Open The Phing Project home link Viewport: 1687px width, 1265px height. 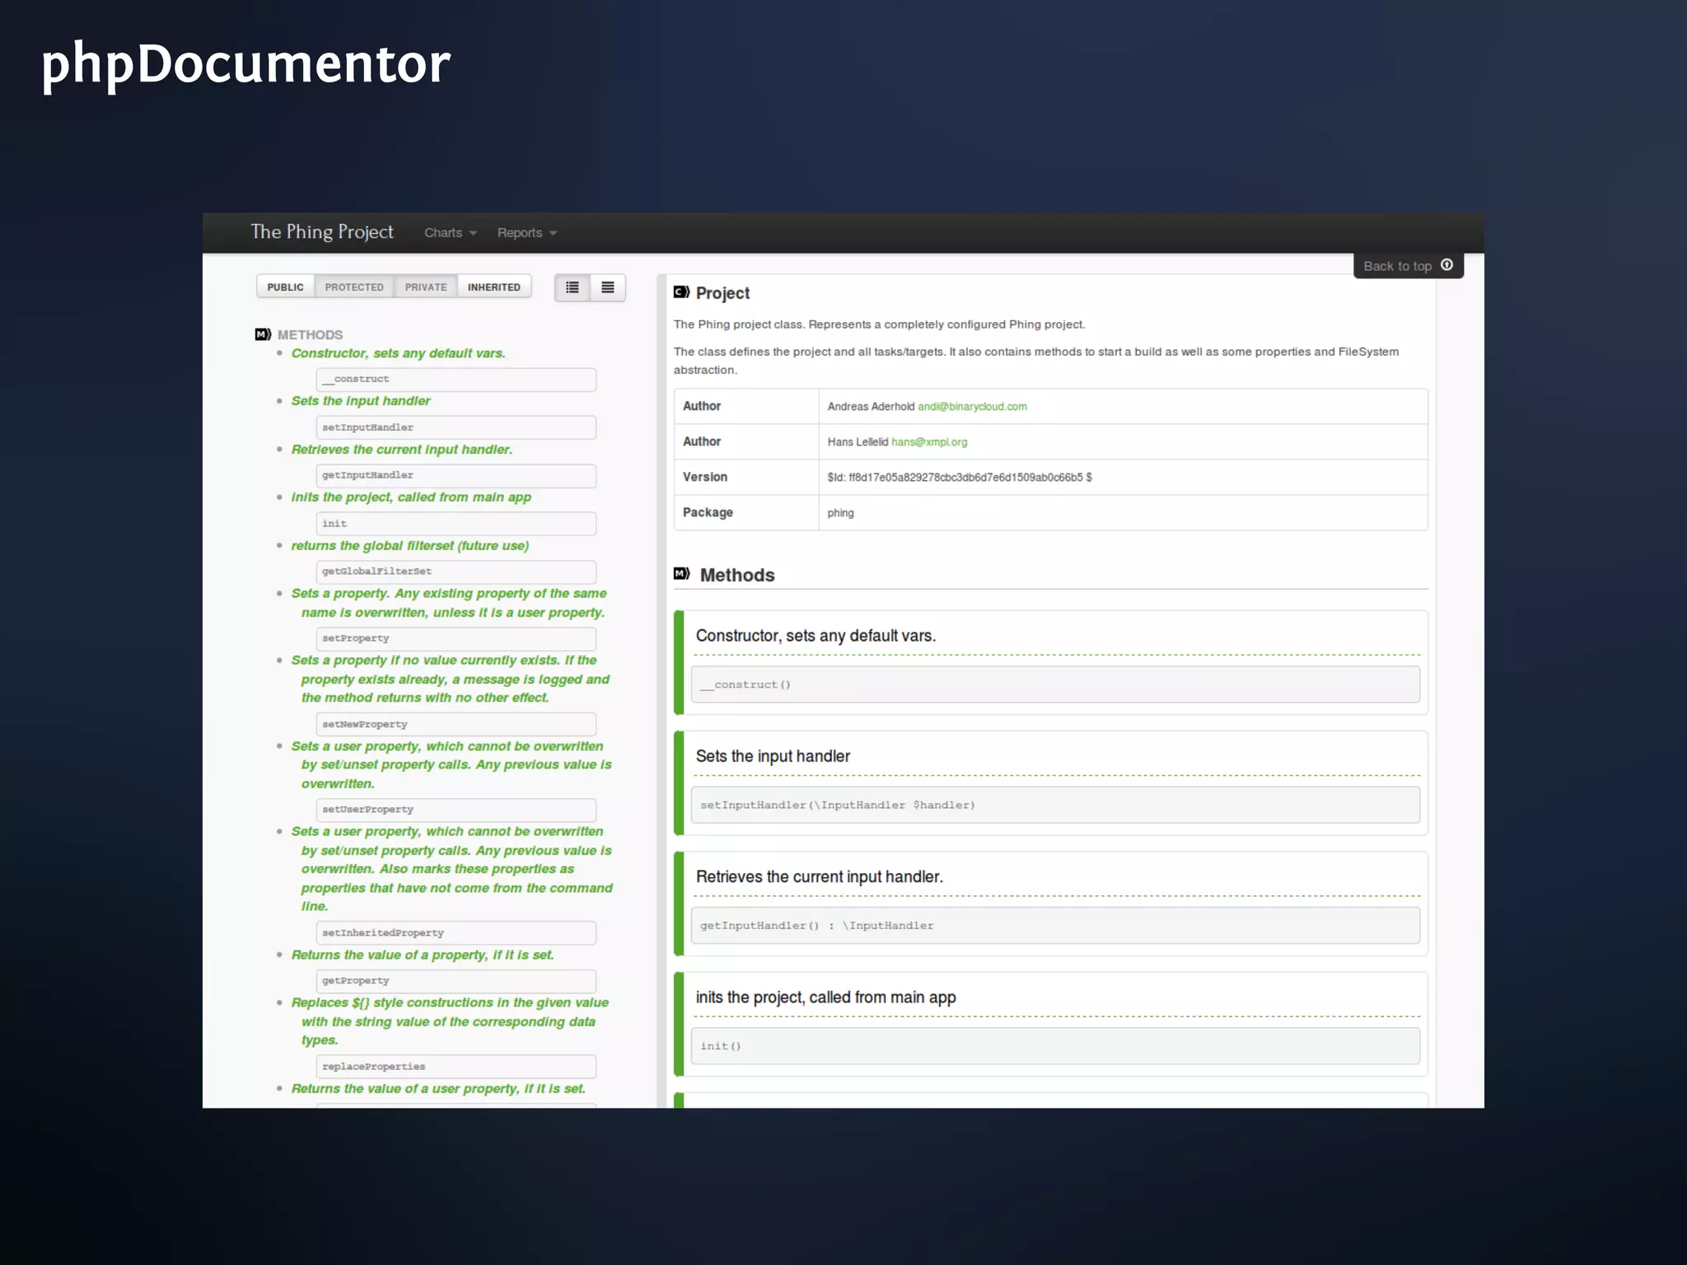coord(322,232)
